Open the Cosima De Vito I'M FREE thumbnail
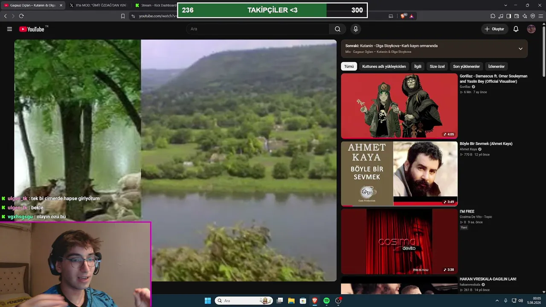 tap(399, 241)
